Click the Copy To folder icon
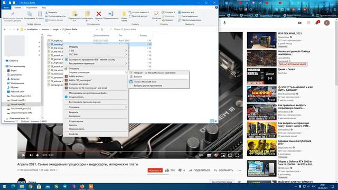 87,14
